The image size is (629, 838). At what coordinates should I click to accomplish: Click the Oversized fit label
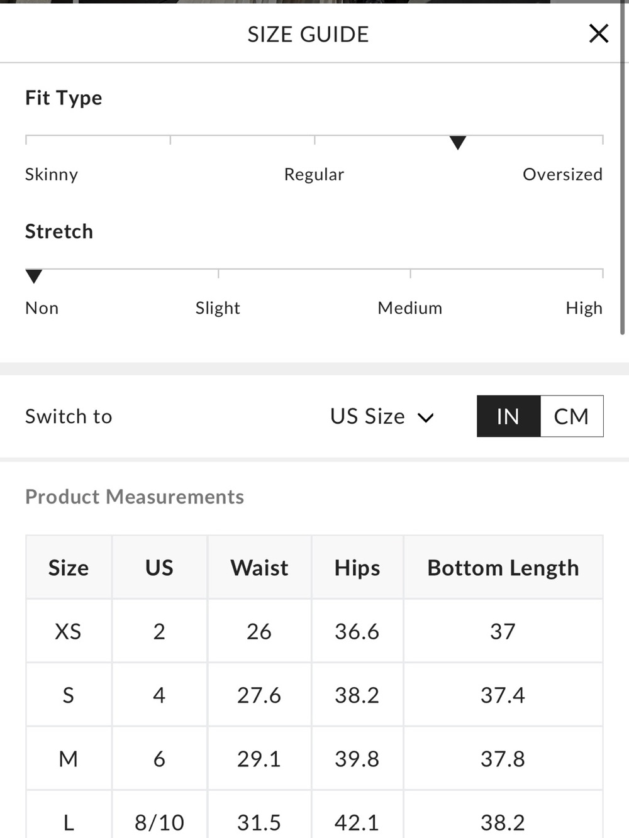(x=562, y=174)
